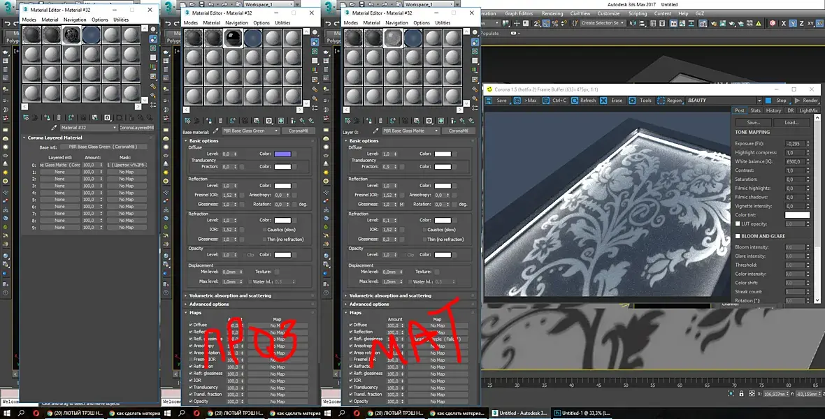Uncheck Translucency map in middle Material Editor

(191, 388)
